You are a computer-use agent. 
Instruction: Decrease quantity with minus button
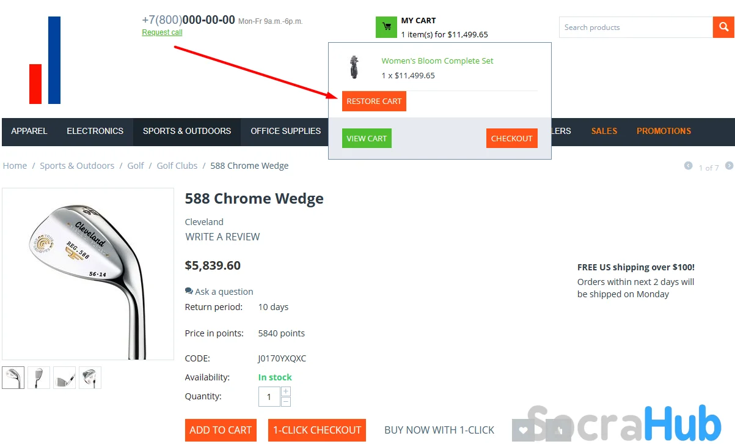pyautogui.click(x=286, y=401)
